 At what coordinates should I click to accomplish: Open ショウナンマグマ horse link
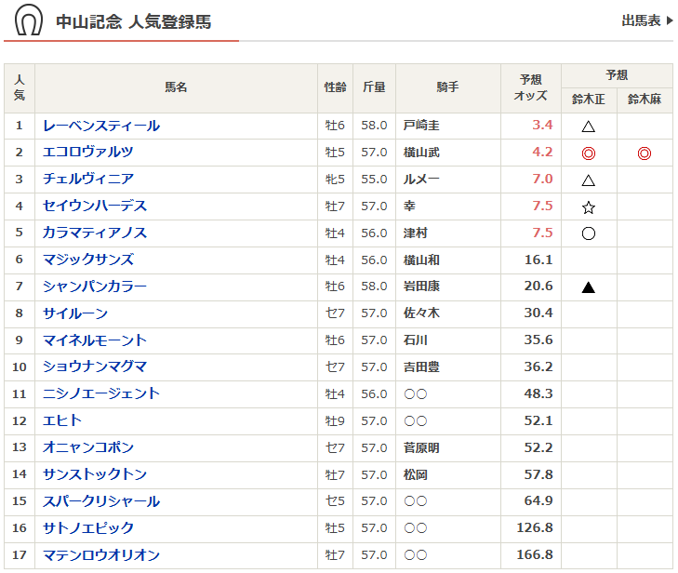(x=94, y=367)
